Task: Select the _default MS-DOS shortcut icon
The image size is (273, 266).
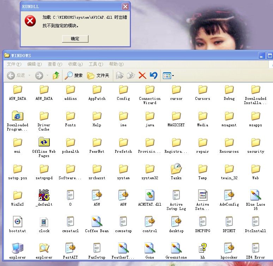Action: tap(44, 198)
